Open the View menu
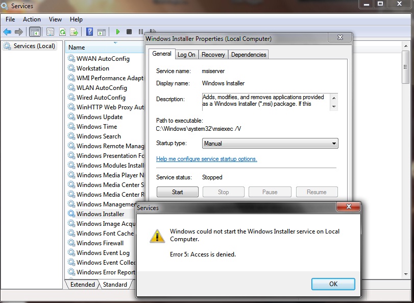This screenshot has width=414, height=303. tap(55, 19)
